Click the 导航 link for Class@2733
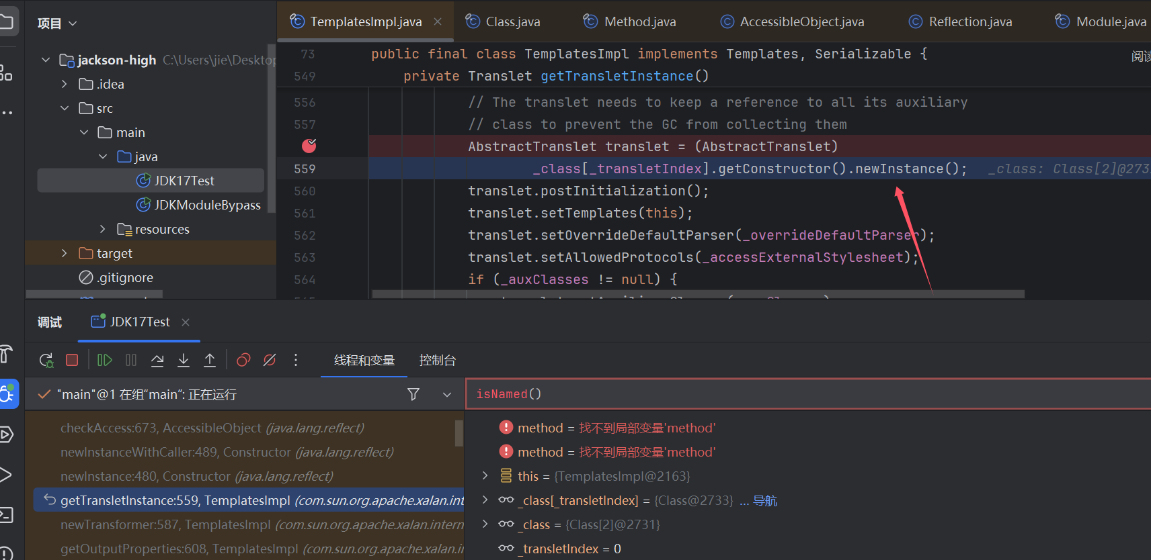1151x560 pixels. (x=765, y=501)
